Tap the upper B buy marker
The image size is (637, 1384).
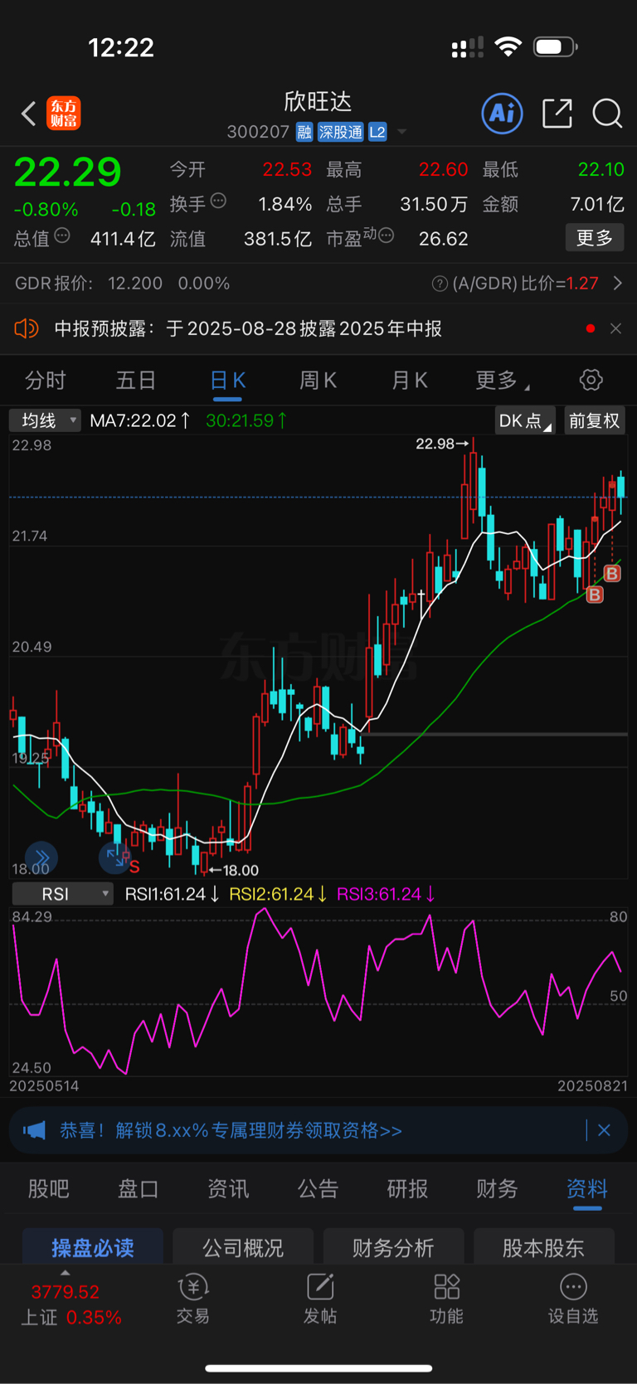[x=612, y=573]
